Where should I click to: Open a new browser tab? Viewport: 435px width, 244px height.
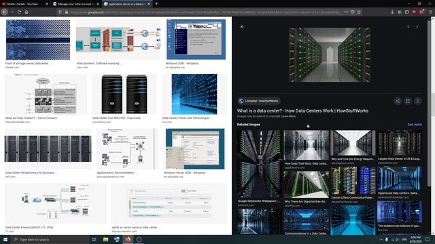pos(156,4)
